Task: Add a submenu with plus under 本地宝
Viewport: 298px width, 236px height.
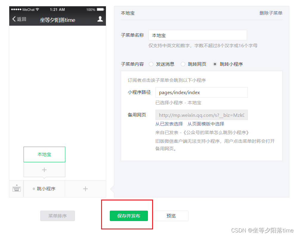Action: 44,170
